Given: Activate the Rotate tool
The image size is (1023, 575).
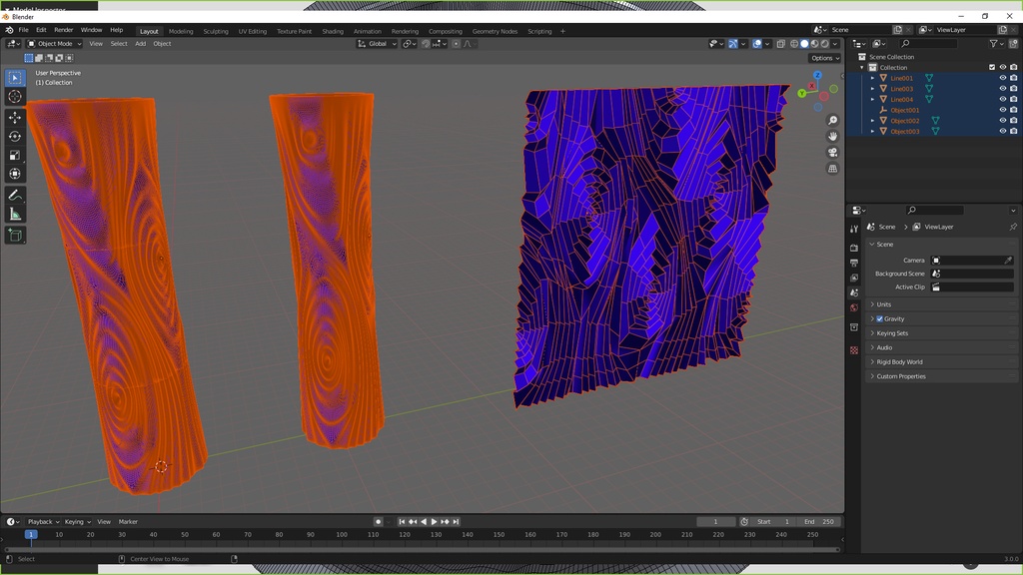Looking at the screenshot, I should tap(15, 136).
